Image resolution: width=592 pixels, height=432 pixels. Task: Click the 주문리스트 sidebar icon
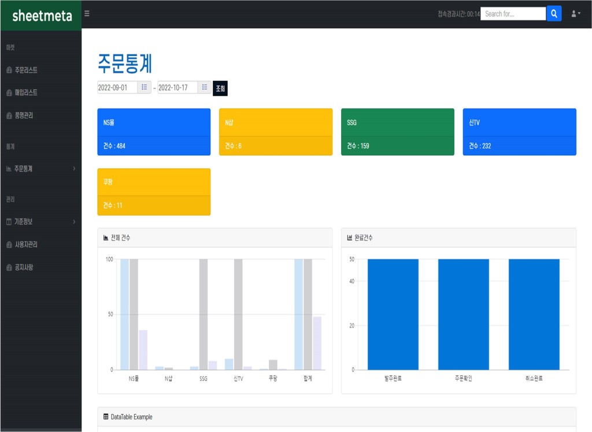point(9,70)
